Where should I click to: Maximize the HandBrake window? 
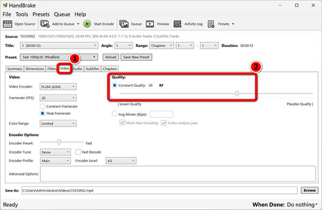point(297,5)
